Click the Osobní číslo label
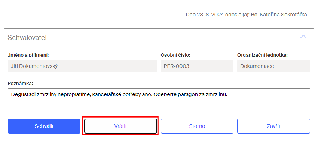The width and height of the screenshot is (318, 141). (175, 55)
